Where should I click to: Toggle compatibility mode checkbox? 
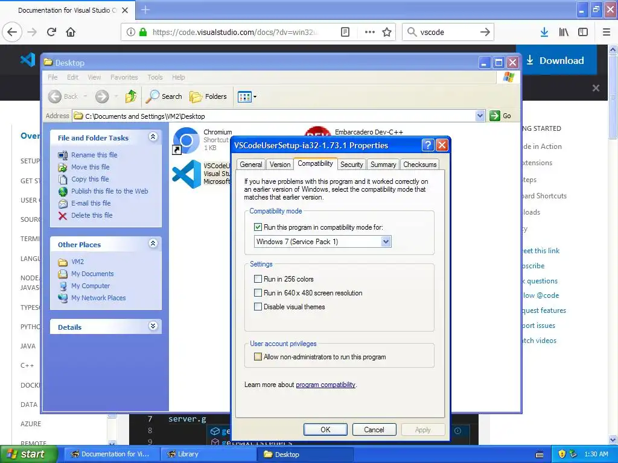[258, 227]
